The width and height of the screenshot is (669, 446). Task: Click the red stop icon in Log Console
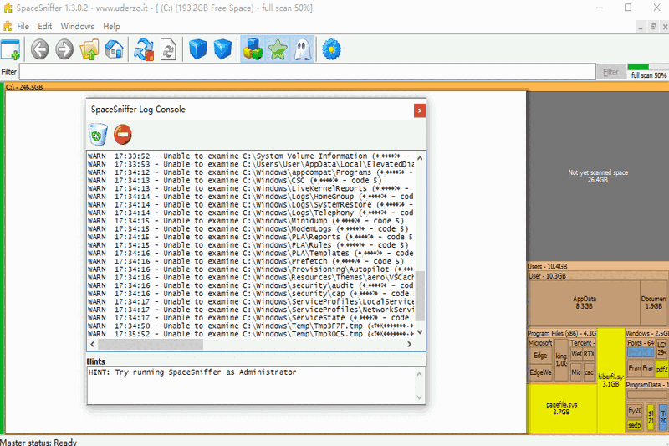(x=123, y=134)
